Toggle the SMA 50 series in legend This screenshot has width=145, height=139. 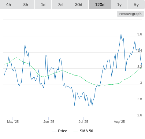point(83,131)
